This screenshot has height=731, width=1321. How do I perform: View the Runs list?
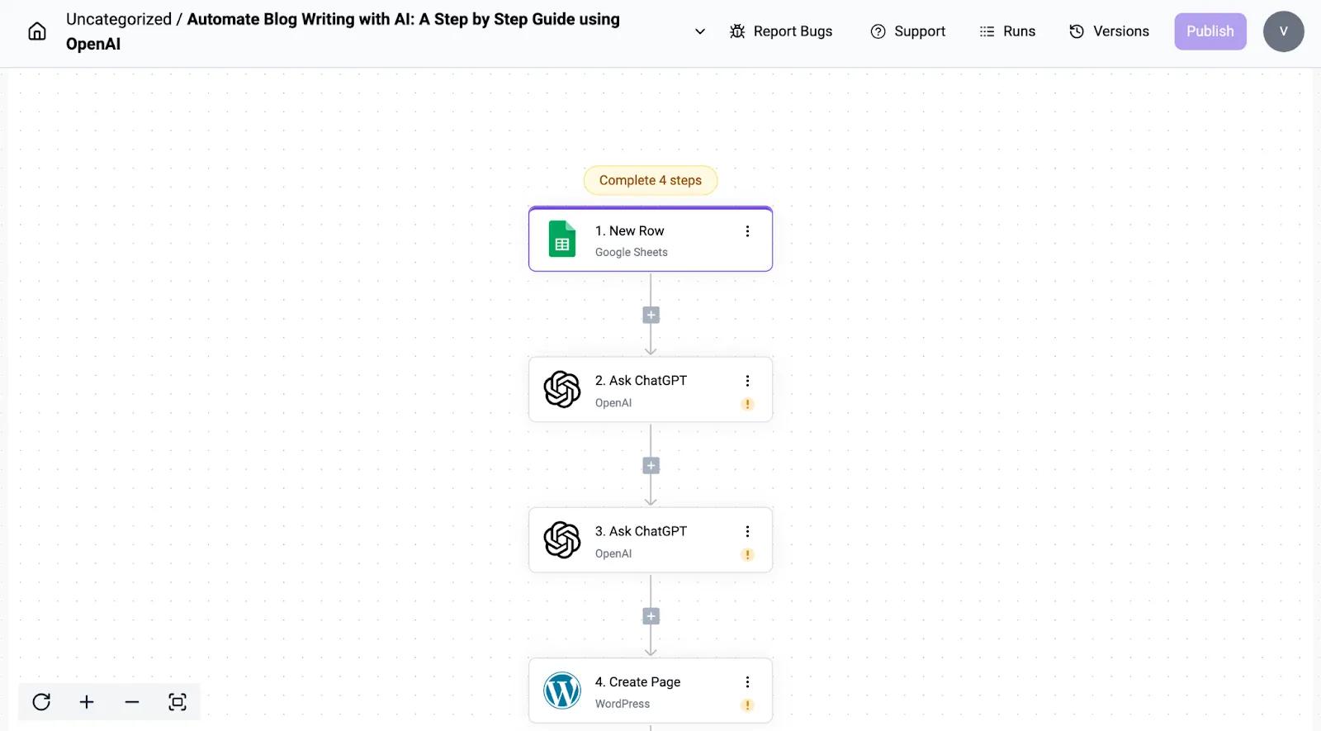pyautogui.click(x=1007, y=31)
